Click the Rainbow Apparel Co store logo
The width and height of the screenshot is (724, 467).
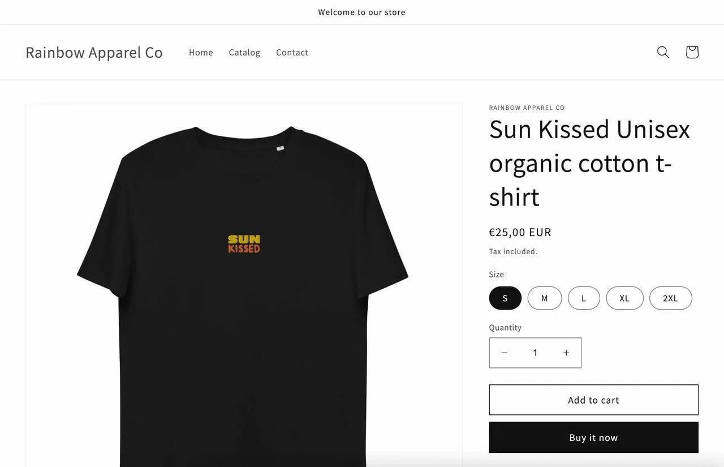[x=94, y=52]
